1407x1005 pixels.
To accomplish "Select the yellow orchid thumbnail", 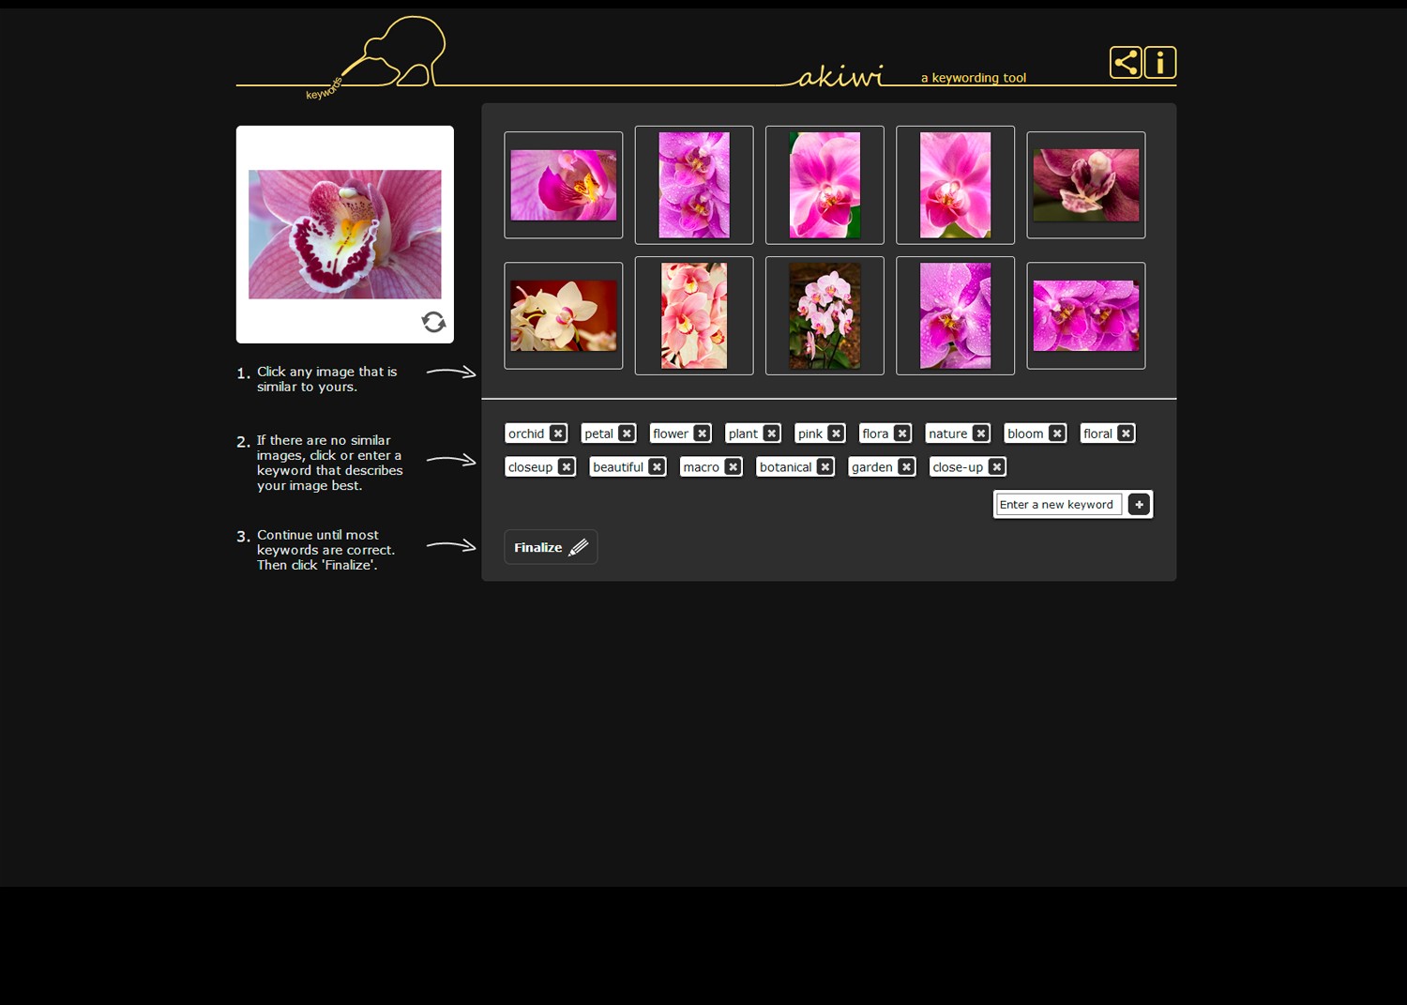I will (563, 314).
